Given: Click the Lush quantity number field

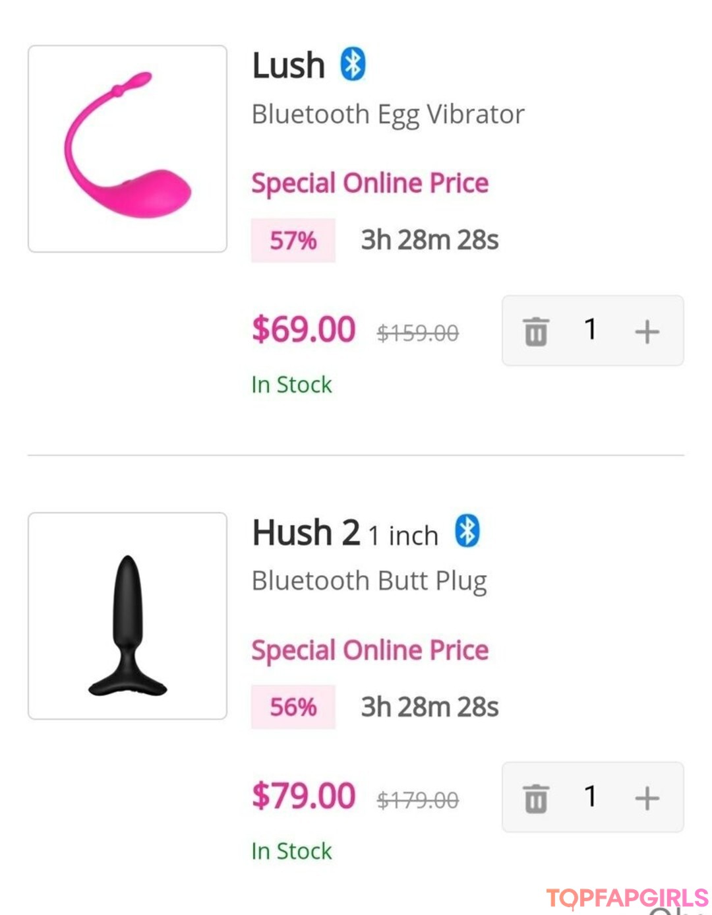Looking at the screenshot, I should 590,330.
